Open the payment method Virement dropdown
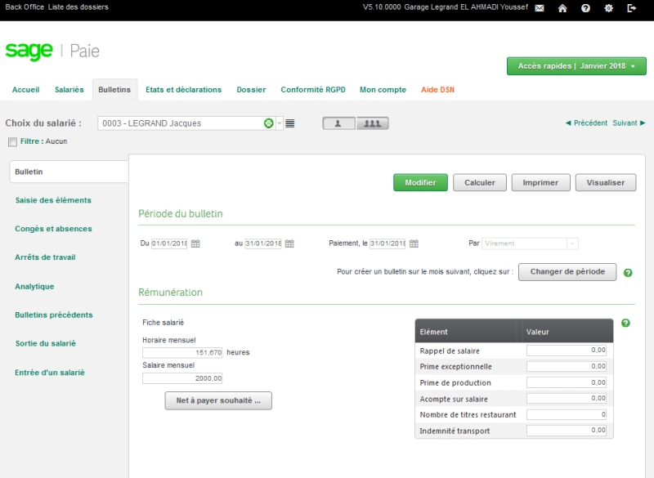This screenshot has height=478, width=654. click(571, 243)
